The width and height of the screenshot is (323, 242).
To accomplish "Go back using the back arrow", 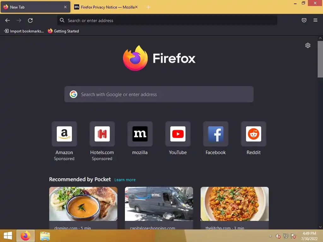I will pyautogui.click(x=8, y=20).
